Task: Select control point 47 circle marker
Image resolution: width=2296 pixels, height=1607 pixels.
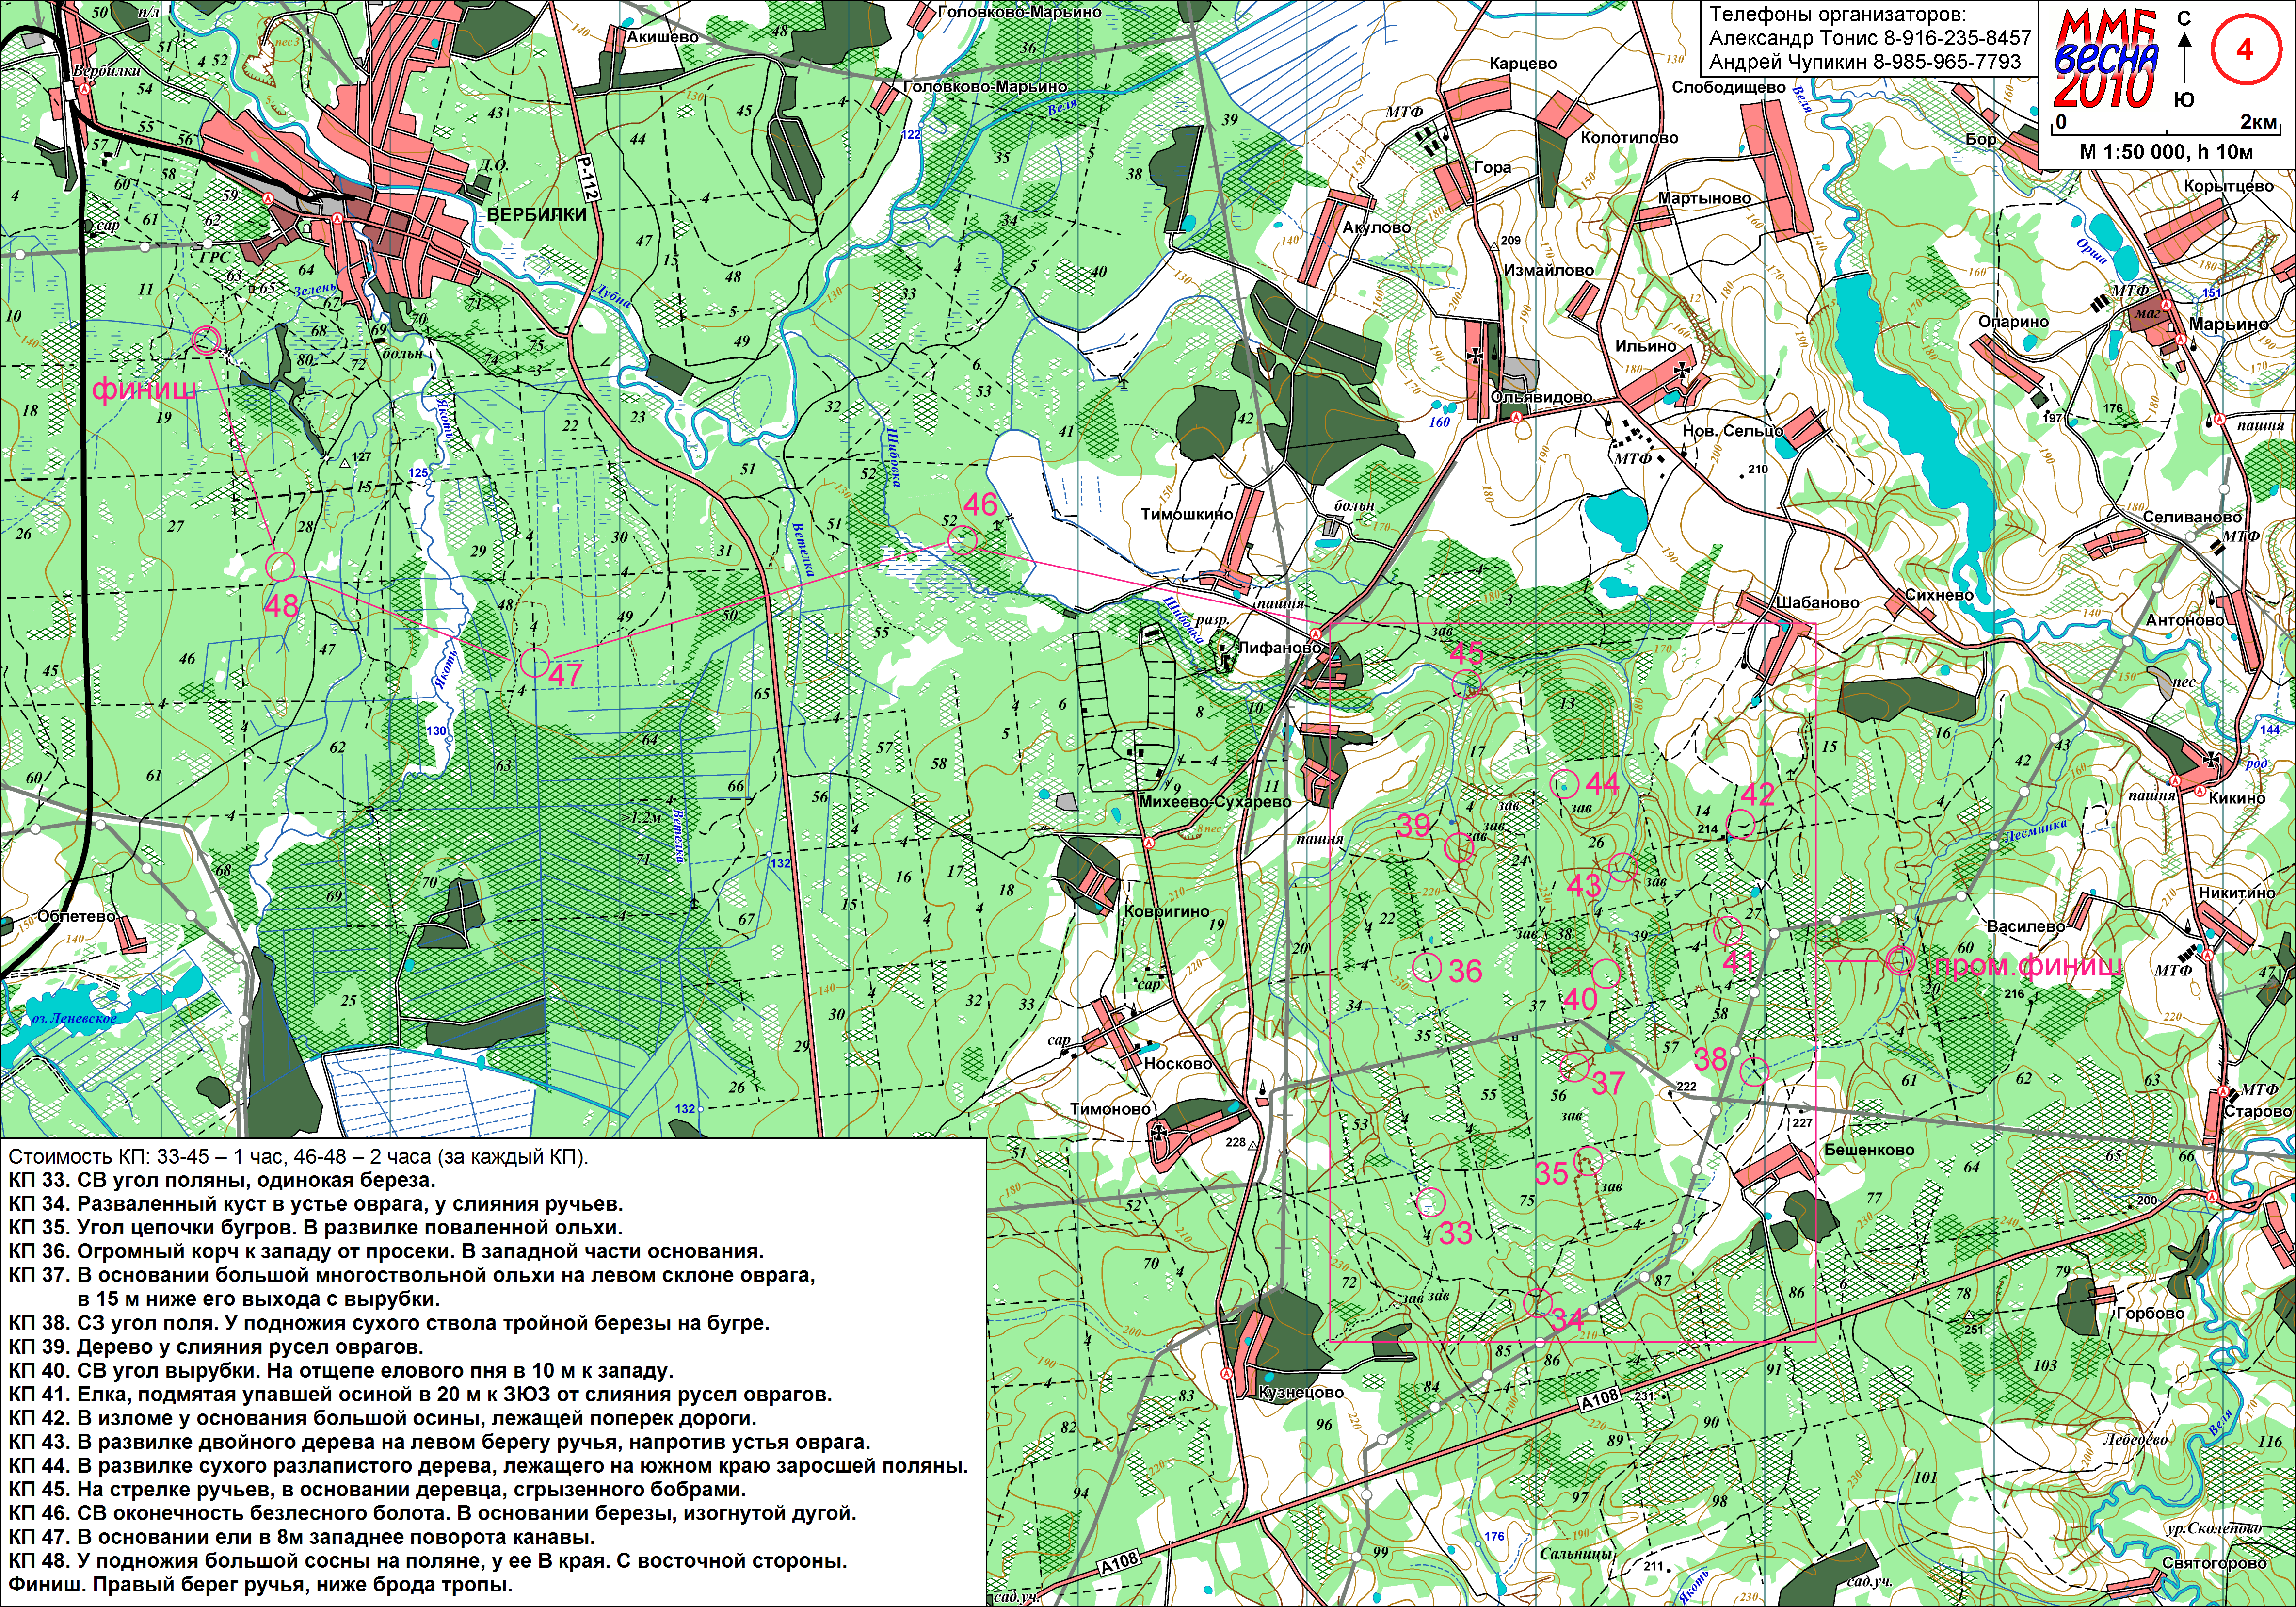Action: point(534,662)
